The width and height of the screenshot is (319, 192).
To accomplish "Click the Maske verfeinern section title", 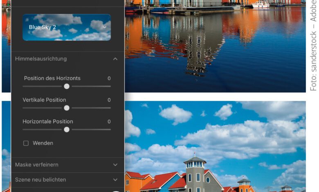I will point(37,165).
